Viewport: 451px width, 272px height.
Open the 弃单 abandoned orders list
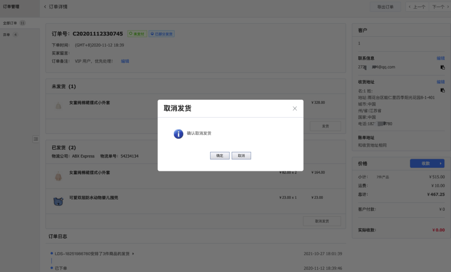tap(6, 34)
